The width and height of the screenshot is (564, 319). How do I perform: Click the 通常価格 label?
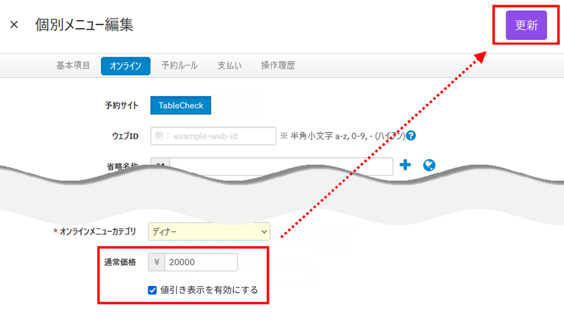click(120, 262)
